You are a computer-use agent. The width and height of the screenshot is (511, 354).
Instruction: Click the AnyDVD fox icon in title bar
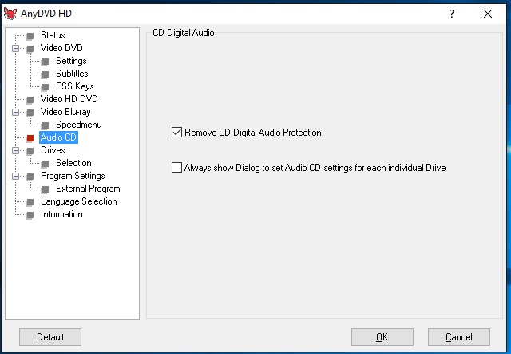(9, 14)
